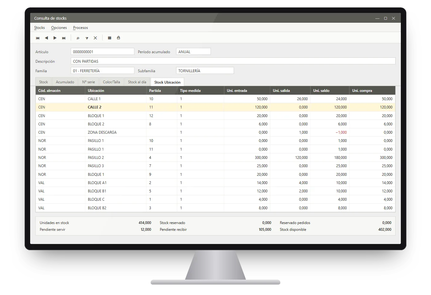Image resolution: width=431 pixels, height=295 pixels.
Task: Click the Subfamilia field
Action: click(205, 71)
